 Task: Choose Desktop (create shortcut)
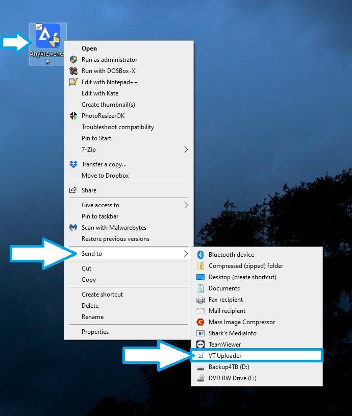click(x=257, y=277)
